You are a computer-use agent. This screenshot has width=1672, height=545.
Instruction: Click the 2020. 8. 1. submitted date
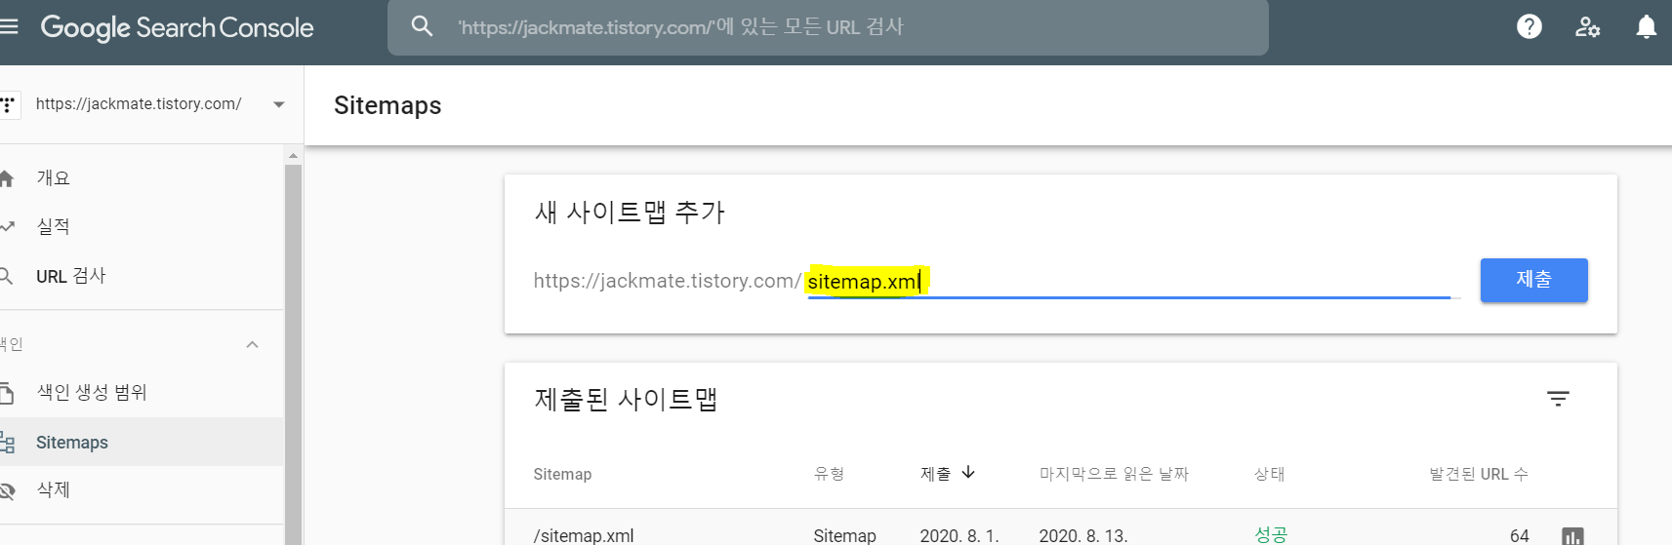pos(959,535)
